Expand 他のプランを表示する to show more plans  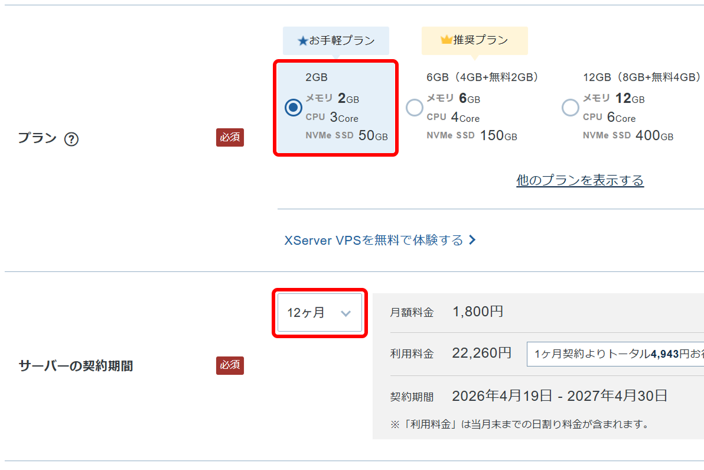tap(580, 180)
